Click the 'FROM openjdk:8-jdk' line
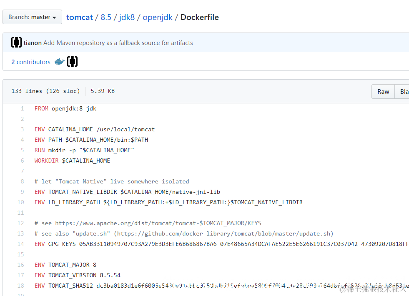 tap(65, 108)
